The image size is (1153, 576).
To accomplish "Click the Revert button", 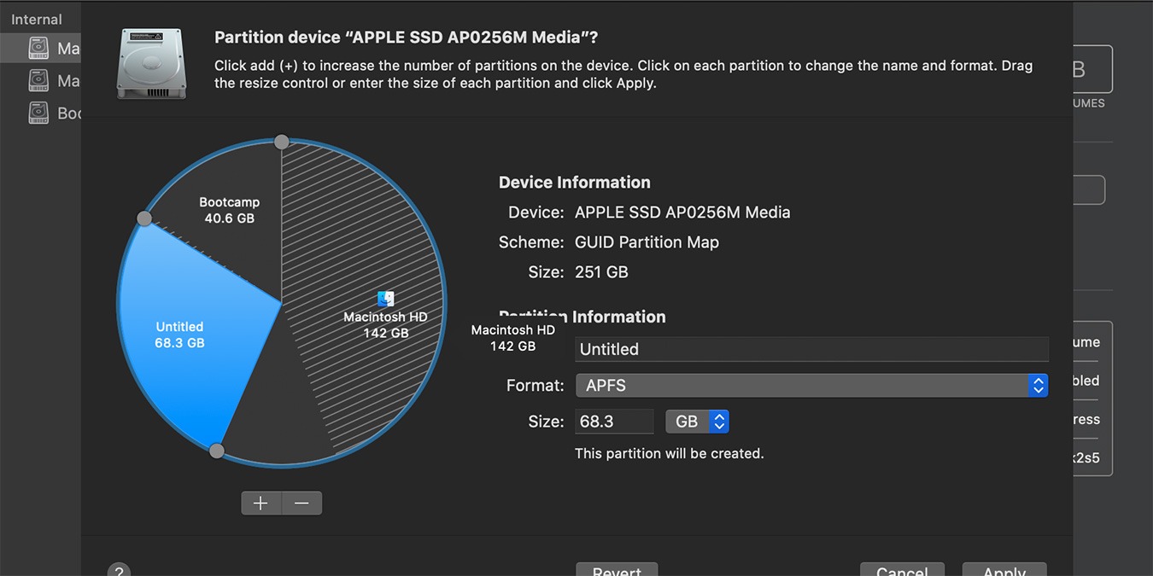I will pos(617,571).
